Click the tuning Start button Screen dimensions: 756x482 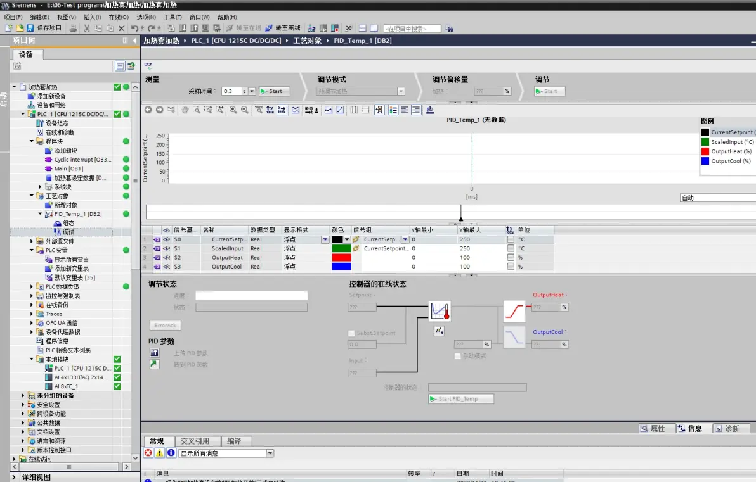[x=549, y=91]
